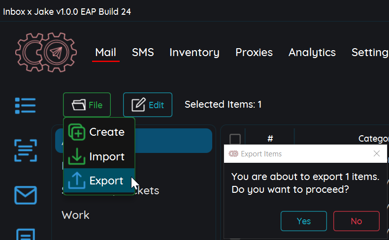Select the Work category in list
Viewport: 389px width, 240px height.
76,215
